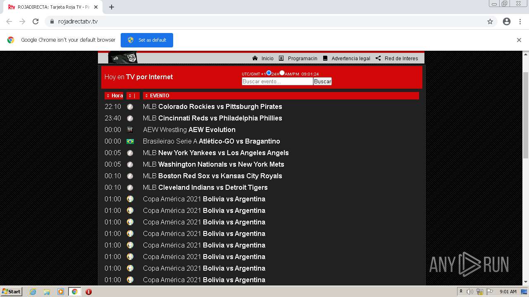Bookmark this page with the star icon
Image resolution: width=529 pixels, height=297 pixels.
pos(490,21)
